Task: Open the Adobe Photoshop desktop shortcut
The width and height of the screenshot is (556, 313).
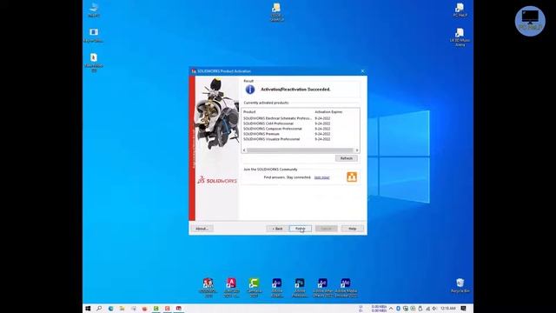Action: [x=300, y=287]
